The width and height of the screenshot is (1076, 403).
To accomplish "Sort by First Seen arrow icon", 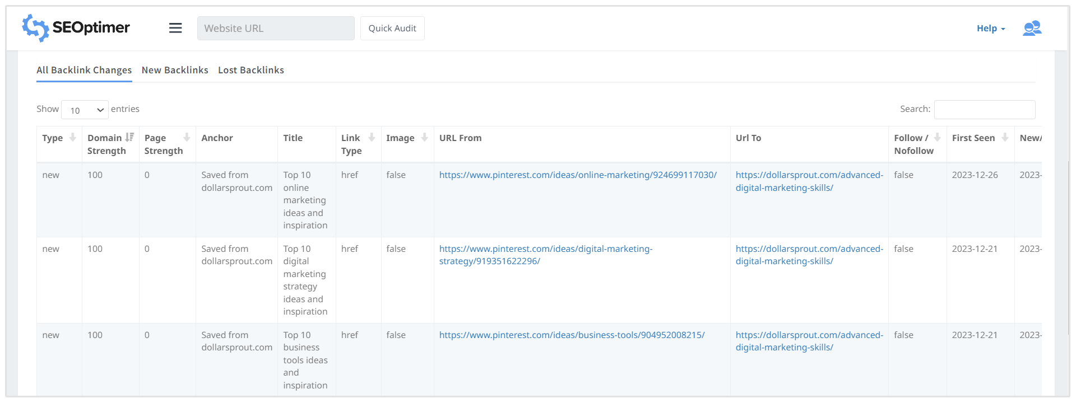I will tap(1005, 138).
